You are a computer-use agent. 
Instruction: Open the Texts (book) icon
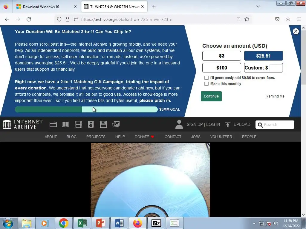pos(65,124)
